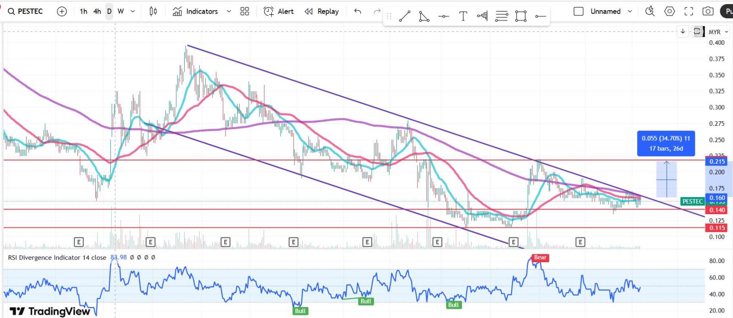Select the W weekly timeframe
733x318 pixels.
point(120,11)
